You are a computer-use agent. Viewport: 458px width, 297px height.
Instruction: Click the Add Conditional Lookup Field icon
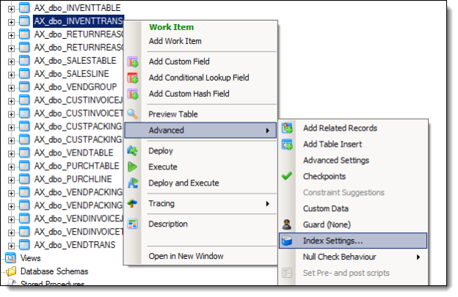coord(133,78)
